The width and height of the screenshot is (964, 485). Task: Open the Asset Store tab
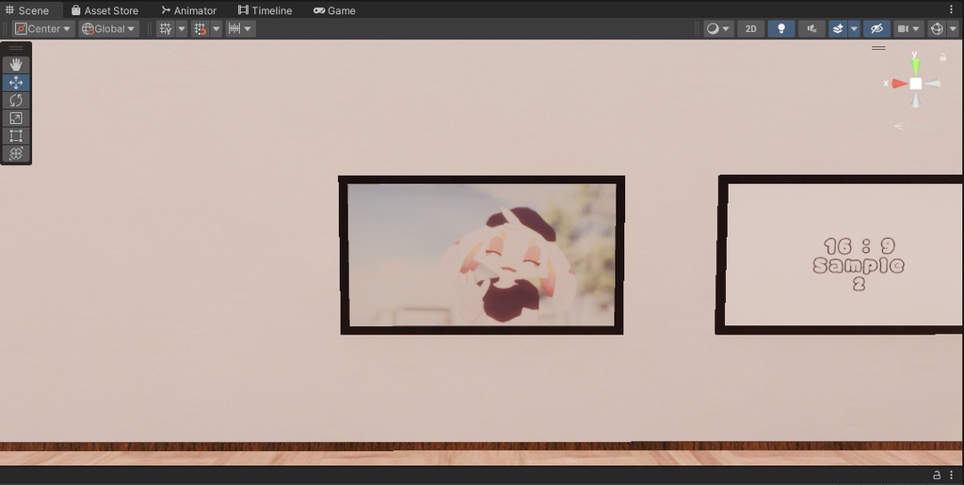point(104,10)
